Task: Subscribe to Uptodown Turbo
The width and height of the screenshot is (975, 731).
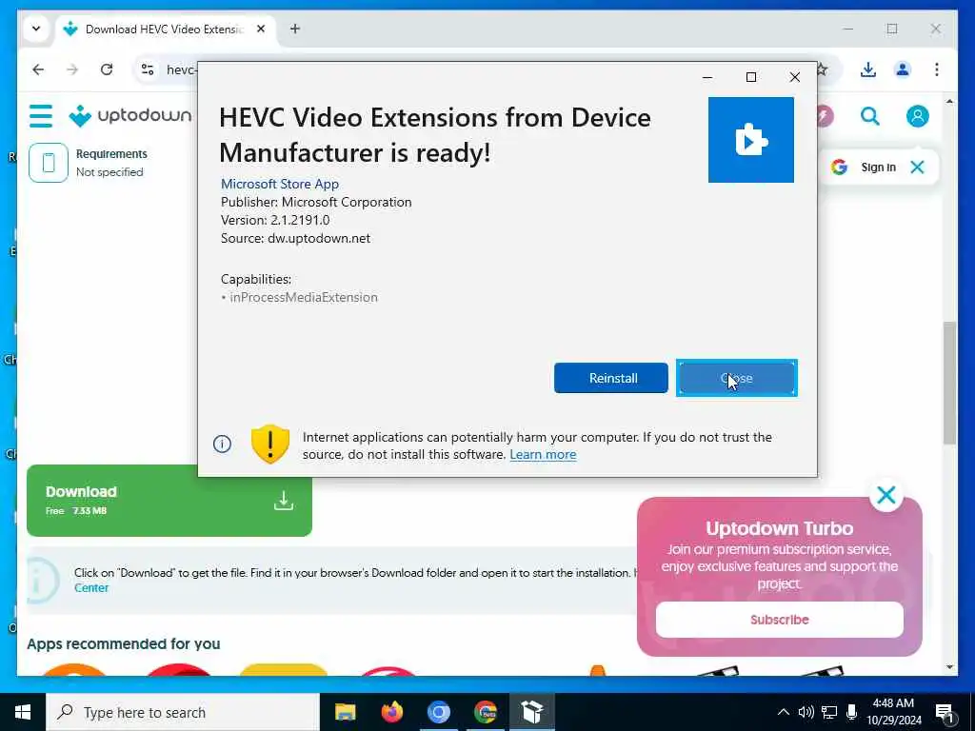Action: (779, 619)
